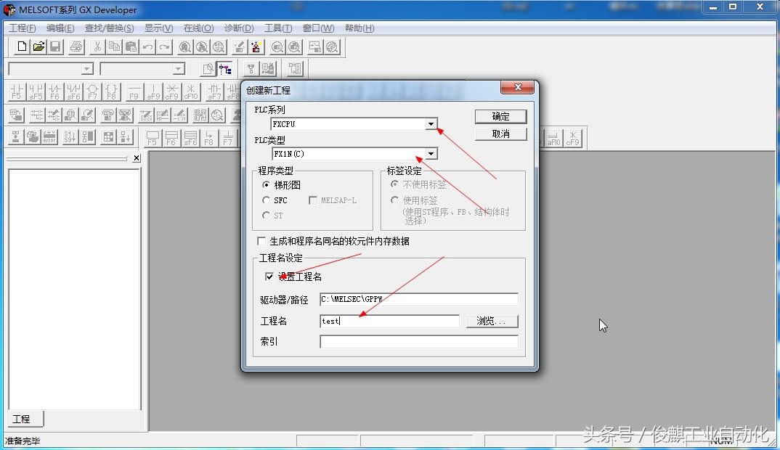Viewport: 780px width, 450px height.
Task: Open the 查找/替换(S) menu
Action: pos(109,28)
